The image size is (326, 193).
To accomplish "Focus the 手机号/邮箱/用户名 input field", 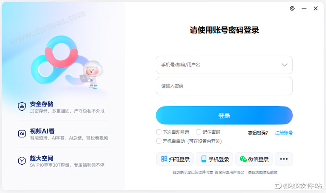I will 224,65.
